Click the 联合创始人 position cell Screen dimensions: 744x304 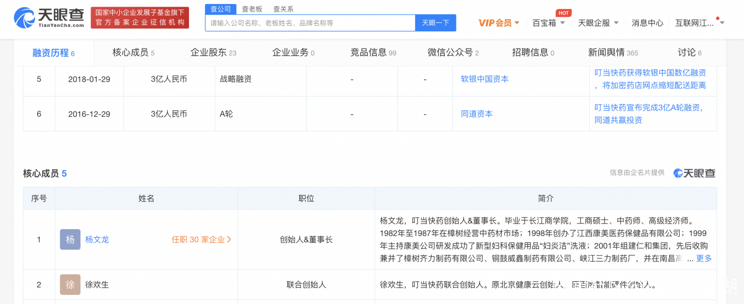[306, 284]
